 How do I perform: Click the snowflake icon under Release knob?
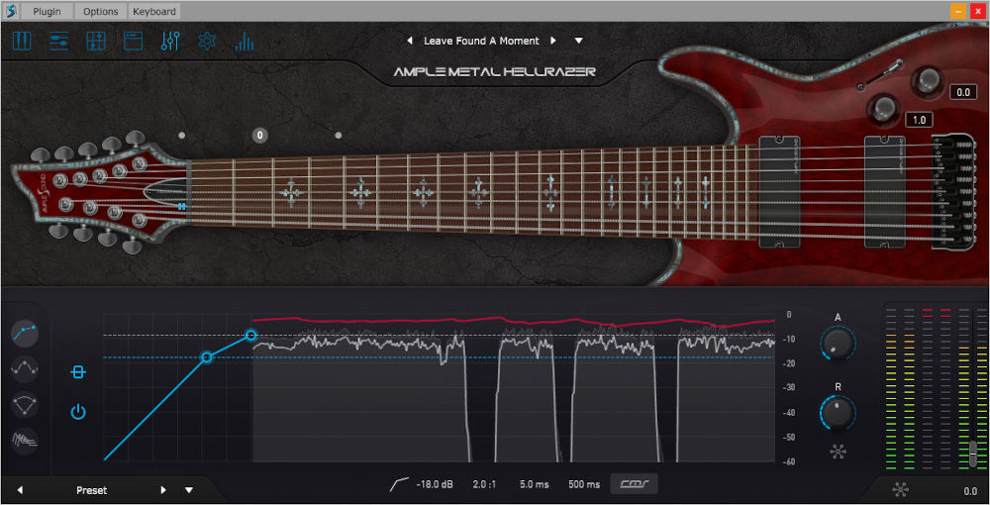(x=838, y=452)
